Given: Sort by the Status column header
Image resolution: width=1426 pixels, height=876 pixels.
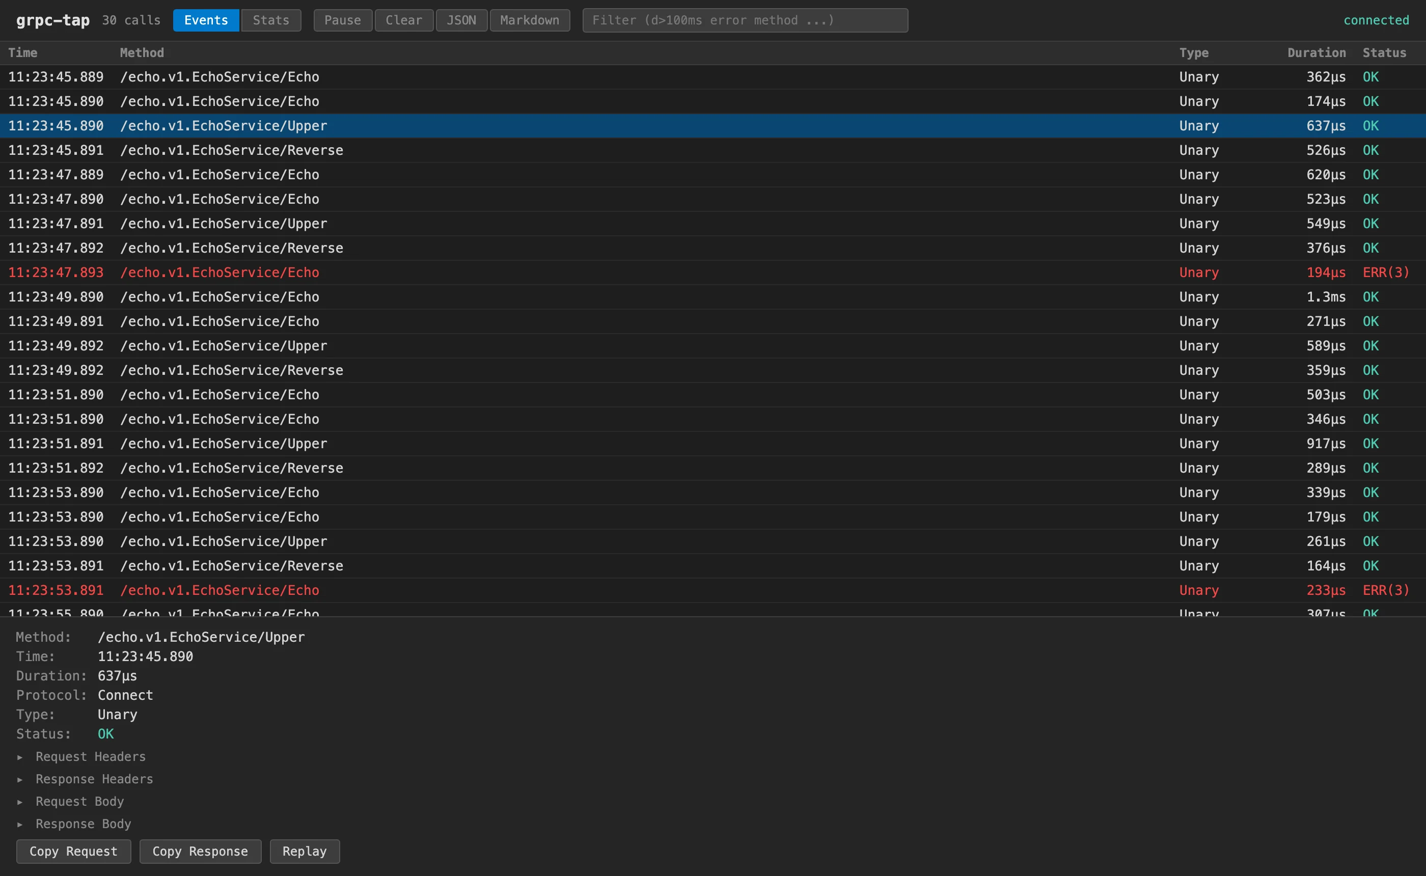Looking at the screenshot, I should (1384, 53).
